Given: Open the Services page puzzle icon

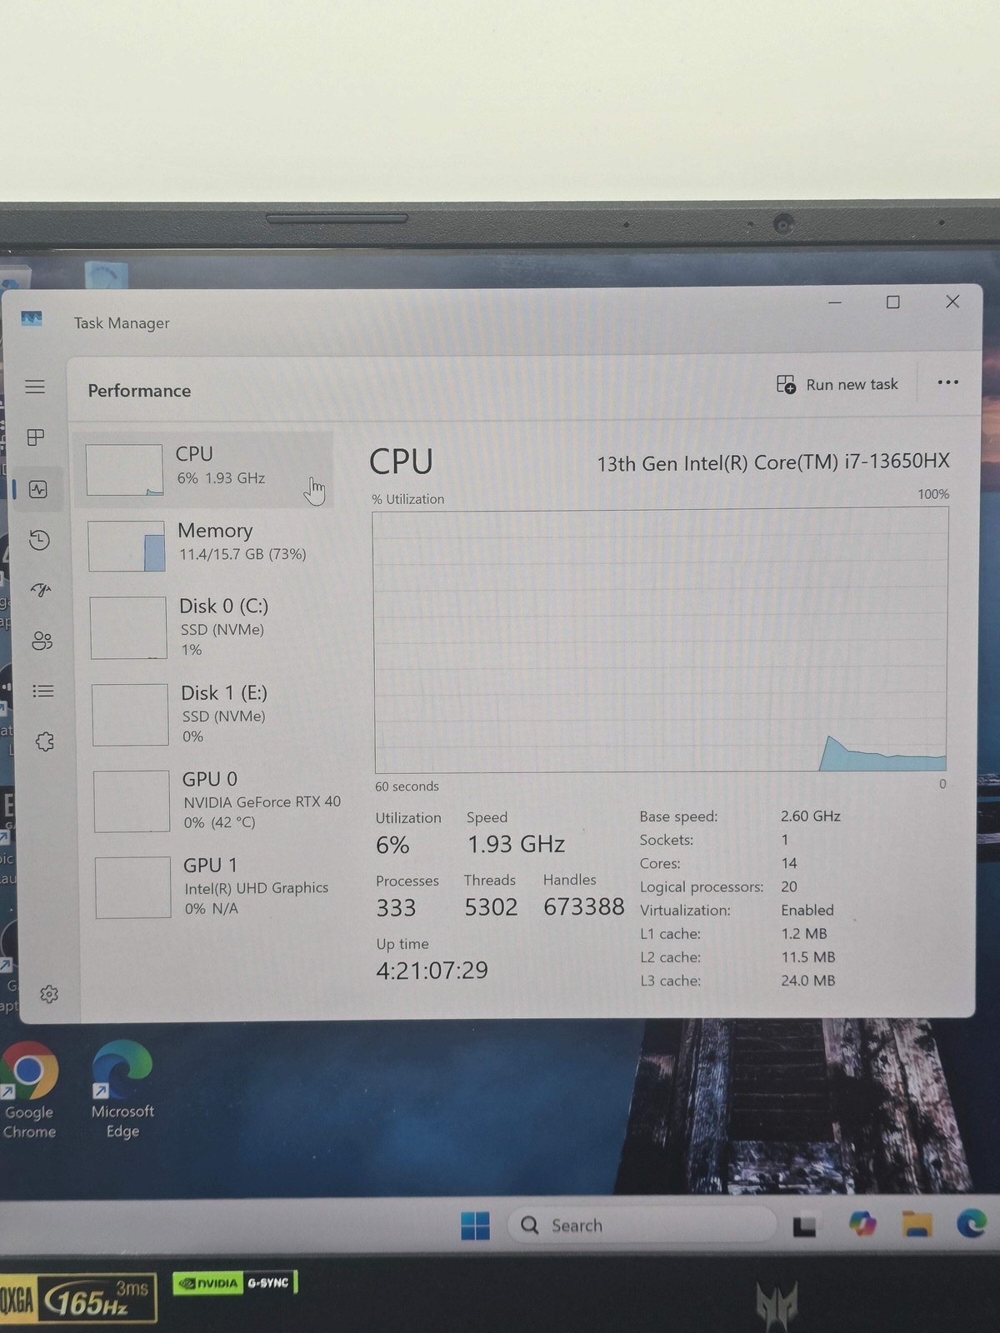Looking at the screenshot, I should click(45, 741).
